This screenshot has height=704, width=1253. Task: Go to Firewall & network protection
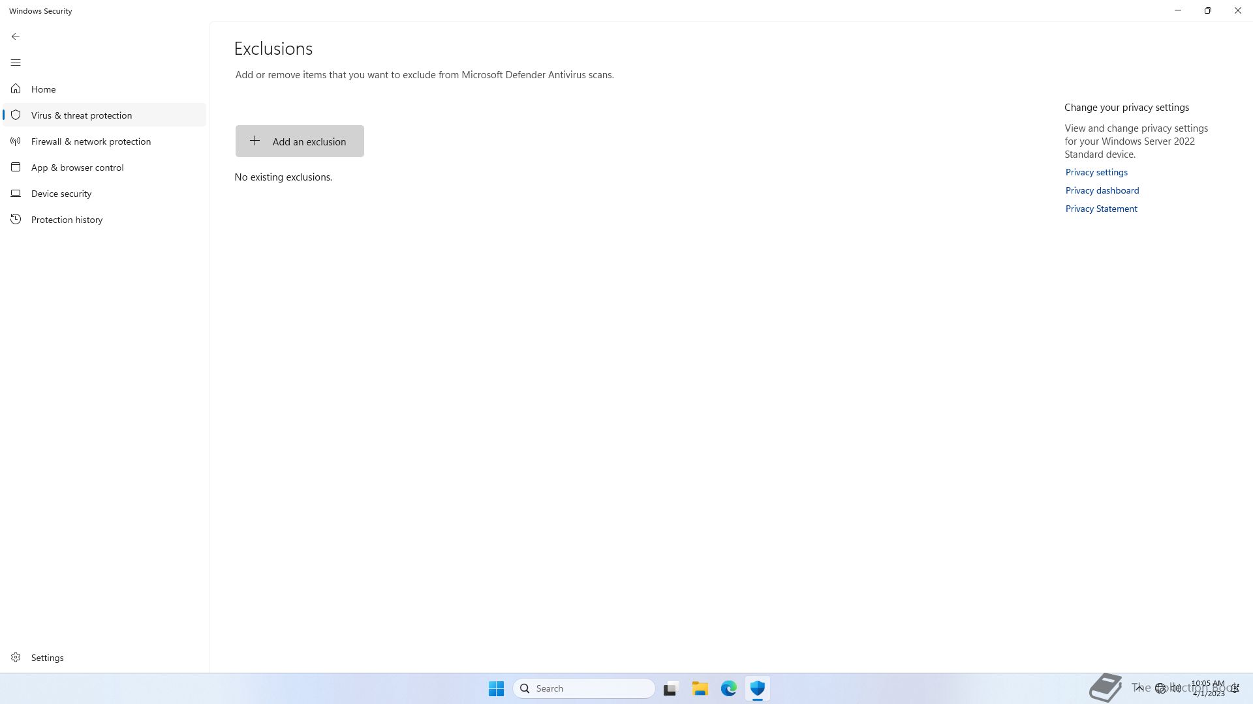click(x=104, y=141)
